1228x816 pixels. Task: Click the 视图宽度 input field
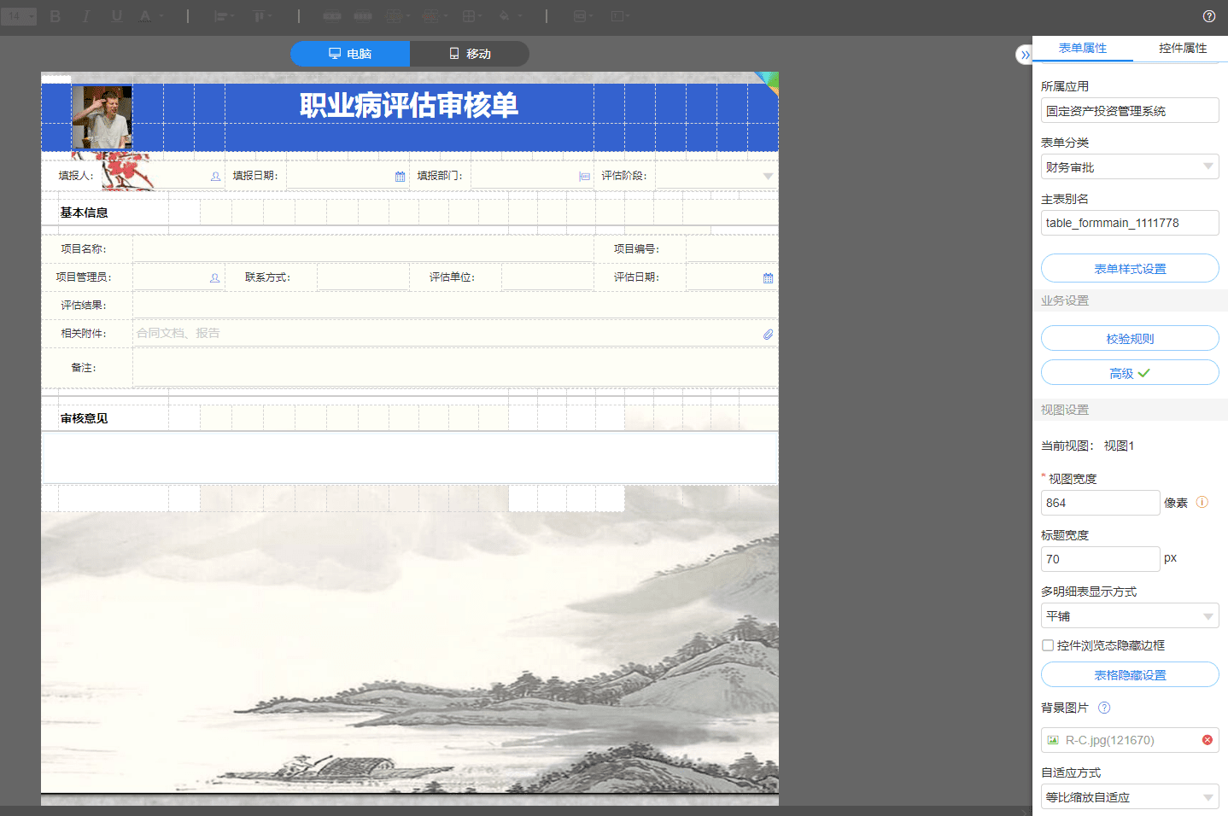tap(1101, 503)
